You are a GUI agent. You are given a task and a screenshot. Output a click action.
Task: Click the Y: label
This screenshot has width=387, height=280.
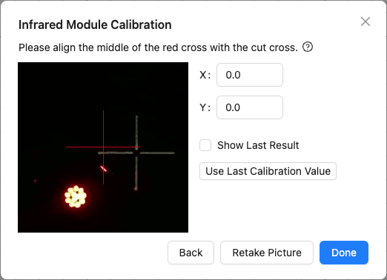tap(205, 107)
